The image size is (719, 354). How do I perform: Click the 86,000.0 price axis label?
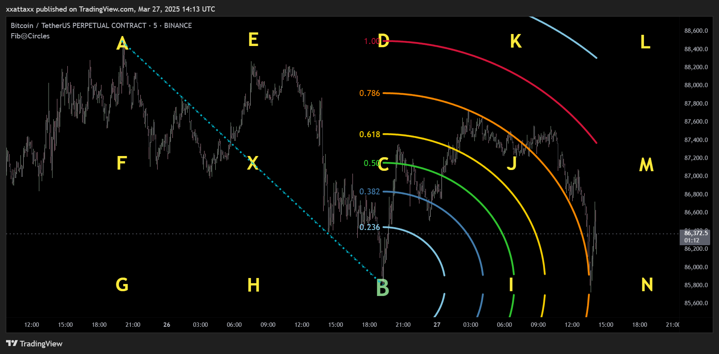(696, 267)
